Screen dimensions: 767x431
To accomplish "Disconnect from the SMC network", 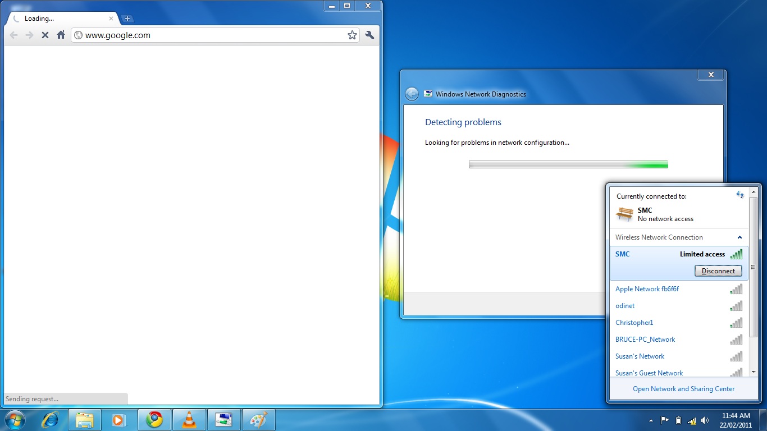I will [718, 271].
